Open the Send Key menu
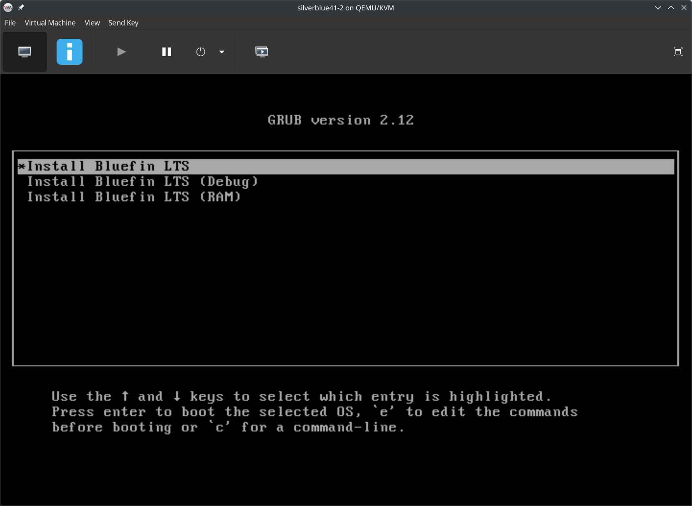Viewport: 692px width, 506px height. (124, 23)
